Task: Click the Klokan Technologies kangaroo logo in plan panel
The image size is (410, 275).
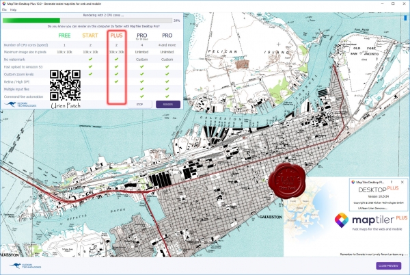Action: [20, 105]
